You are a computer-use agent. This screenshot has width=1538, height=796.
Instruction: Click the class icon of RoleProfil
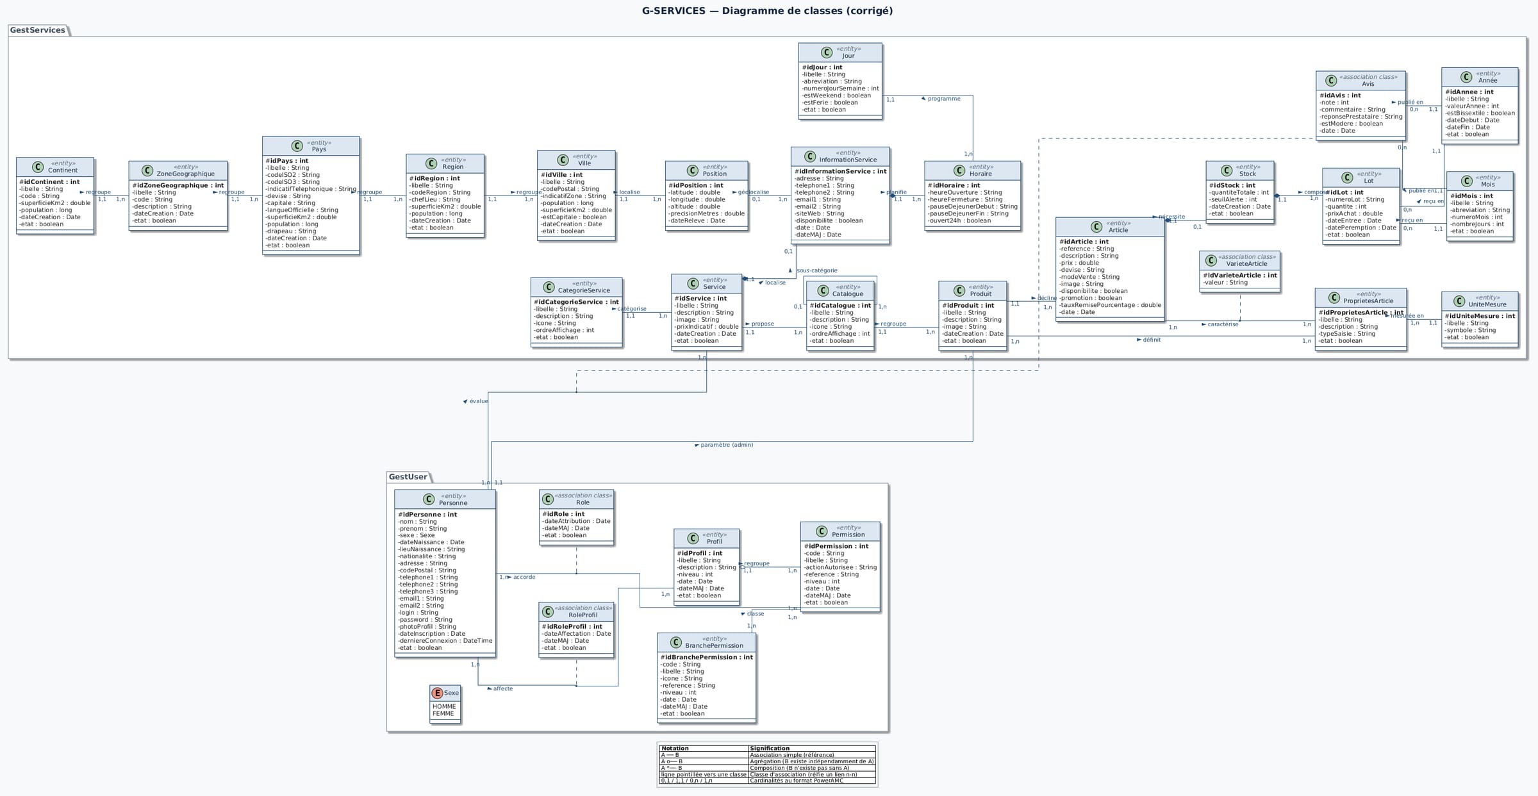(x=547, y=612)
